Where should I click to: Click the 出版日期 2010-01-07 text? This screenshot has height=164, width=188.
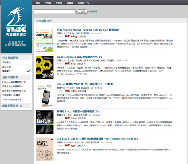(x=89, y=115)
